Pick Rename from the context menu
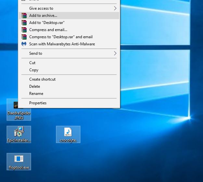Image resolution: width=203 pixels, height=182 pixels. 36,94
